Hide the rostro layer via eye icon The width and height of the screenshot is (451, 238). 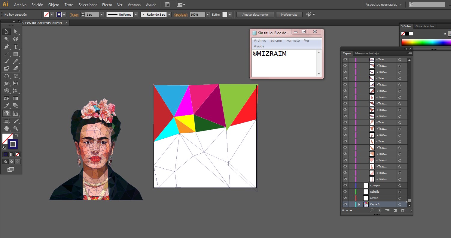(x=345, y=198)
